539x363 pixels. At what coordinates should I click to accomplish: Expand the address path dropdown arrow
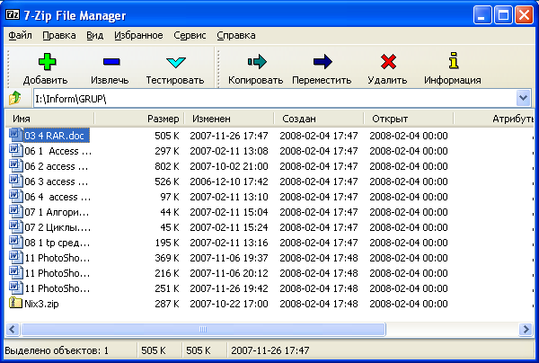coord(523,98)
